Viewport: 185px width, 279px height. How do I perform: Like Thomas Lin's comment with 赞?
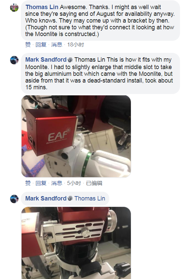[x=28, y=44]
